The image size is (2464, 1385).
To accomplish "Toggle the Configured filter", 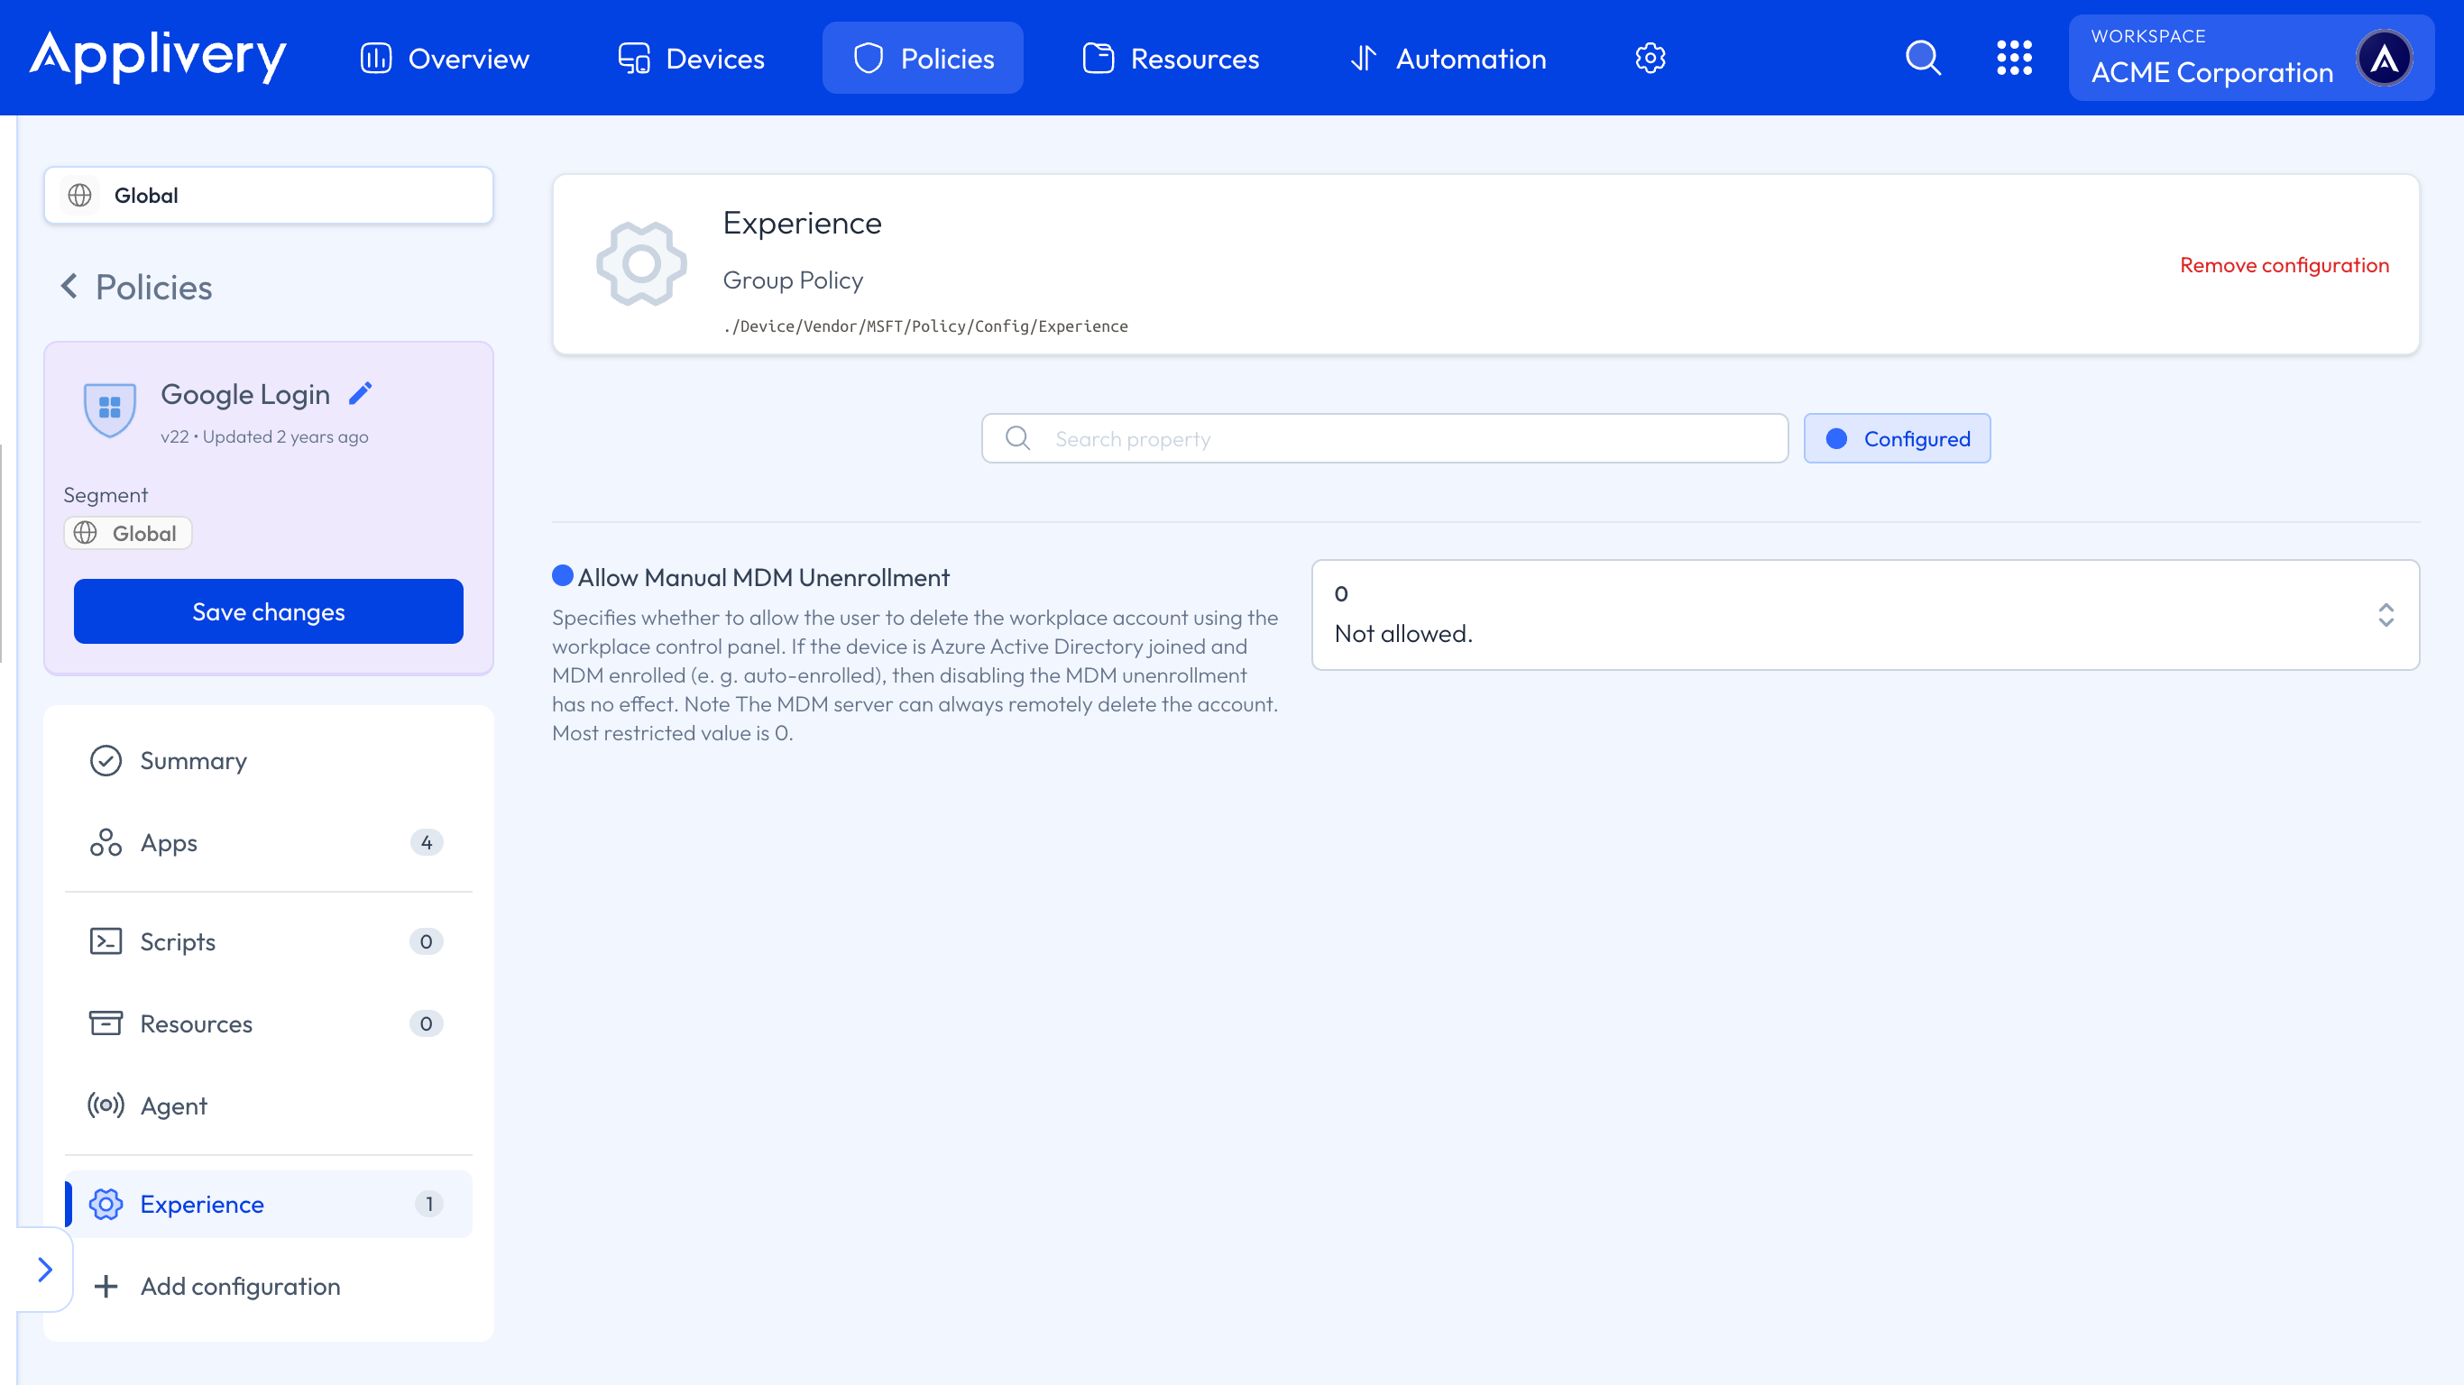I will pyautogui.click(x=1897, y=439).
